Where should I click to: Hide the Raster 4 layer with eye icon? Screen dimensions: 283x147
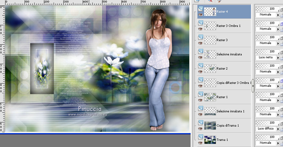pos(200,14)
